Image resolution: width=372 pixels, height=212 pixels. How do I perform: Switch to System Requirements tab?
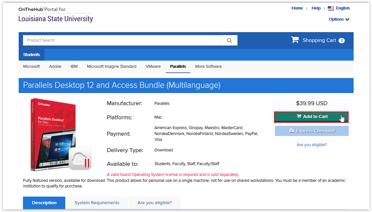click(97, 203)
